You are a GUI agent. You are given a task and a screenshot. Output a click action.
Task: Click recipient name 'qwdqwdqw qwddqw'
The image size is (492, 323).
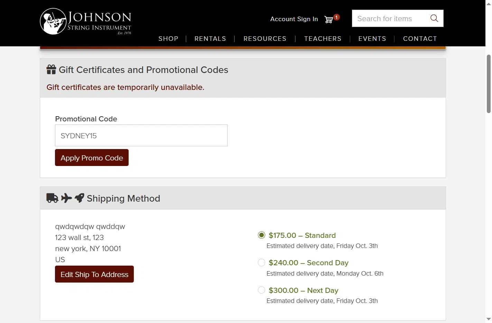[90, 227]
